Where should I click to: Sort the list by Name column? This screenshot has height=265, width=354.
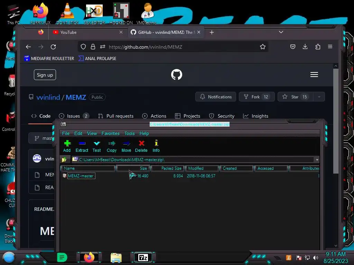[x=88, y=168]
